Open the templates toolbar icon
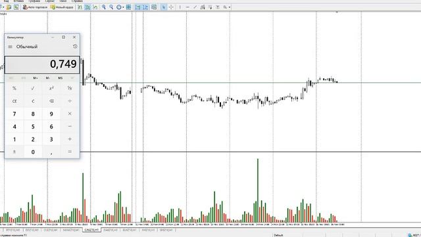 154,7
